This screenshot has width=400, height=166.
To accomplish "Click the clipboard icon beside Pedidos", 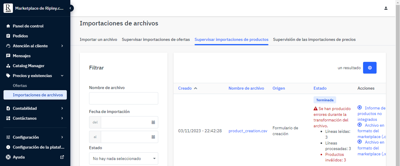I will tap(8, 36).
